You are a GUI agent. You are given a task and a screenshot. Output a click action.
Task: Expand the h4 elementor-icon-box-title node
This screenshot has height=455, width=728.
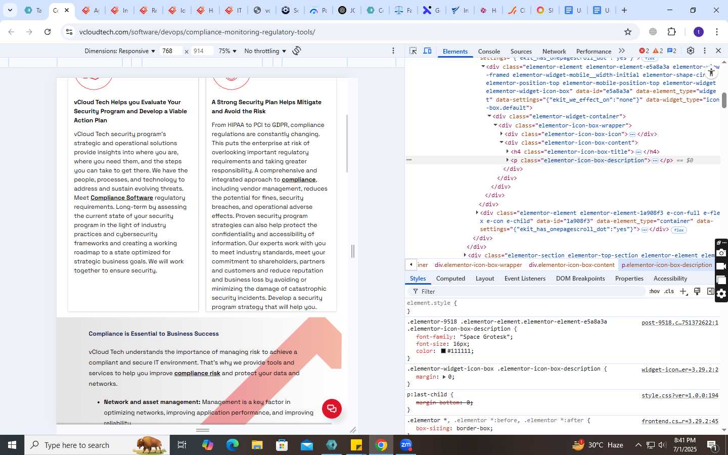(508, 152)
